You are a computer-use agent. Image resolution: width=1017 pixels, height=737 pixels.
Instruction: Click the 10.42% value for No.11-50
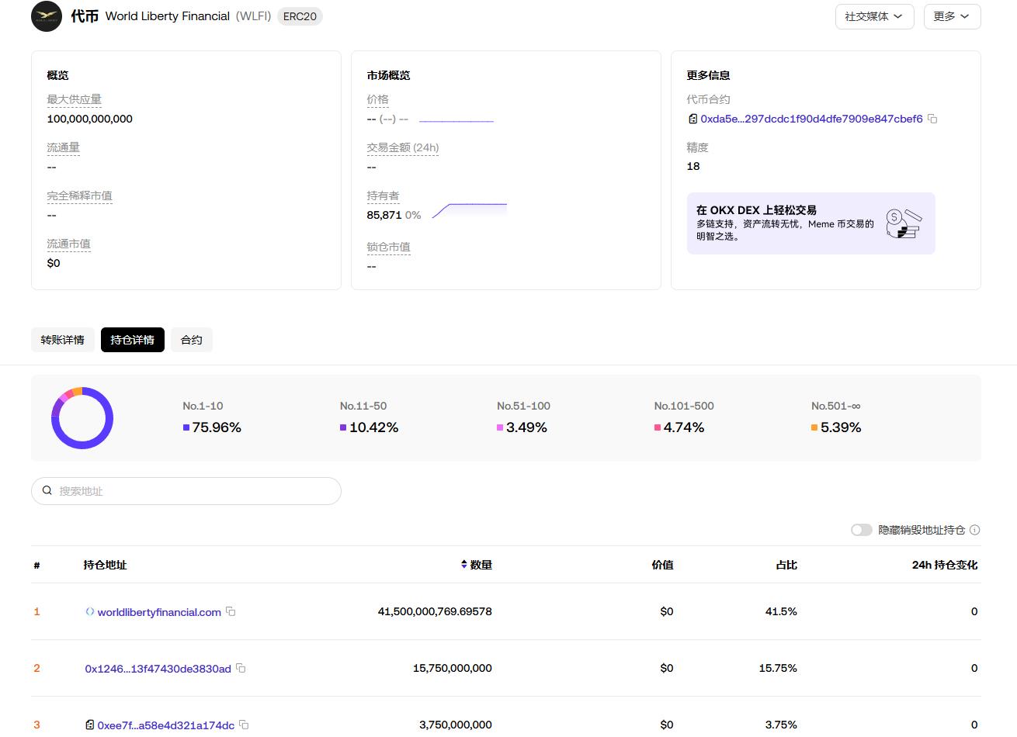(374, 427)
